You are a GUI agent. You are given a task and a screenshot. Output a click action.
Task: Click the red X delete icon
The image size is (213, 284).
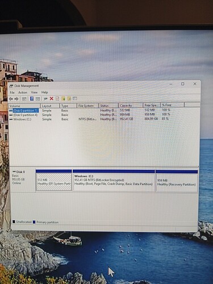[52, 98]
